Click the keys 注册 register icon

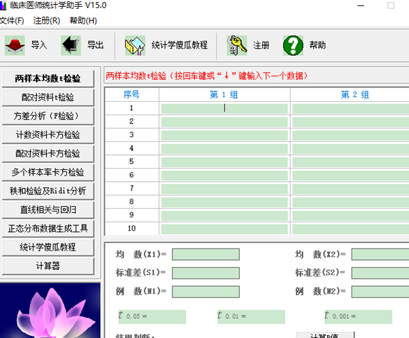[237, 46]
